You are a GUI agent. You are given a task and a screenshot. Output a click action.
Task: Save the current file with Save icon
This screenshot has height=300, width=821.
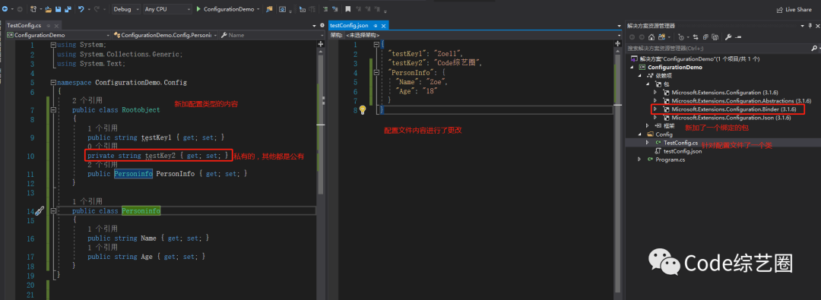pos(58,9)
